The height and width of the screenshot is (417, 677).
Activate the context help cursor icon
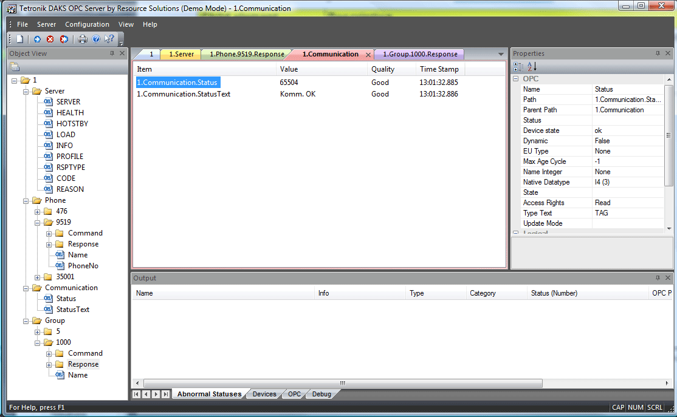(109, 39)
